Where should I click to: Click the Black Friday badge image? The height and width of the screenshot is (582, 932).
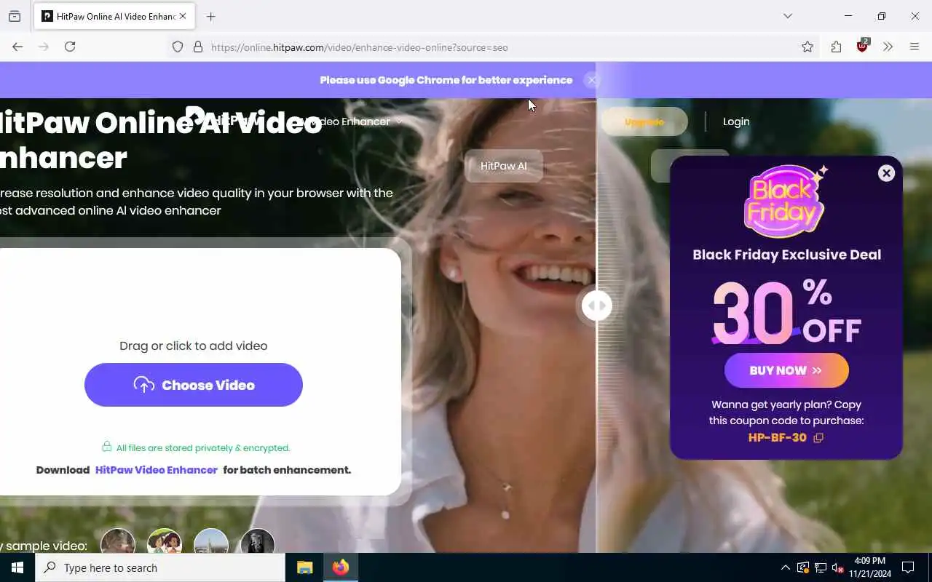(785, 201)
